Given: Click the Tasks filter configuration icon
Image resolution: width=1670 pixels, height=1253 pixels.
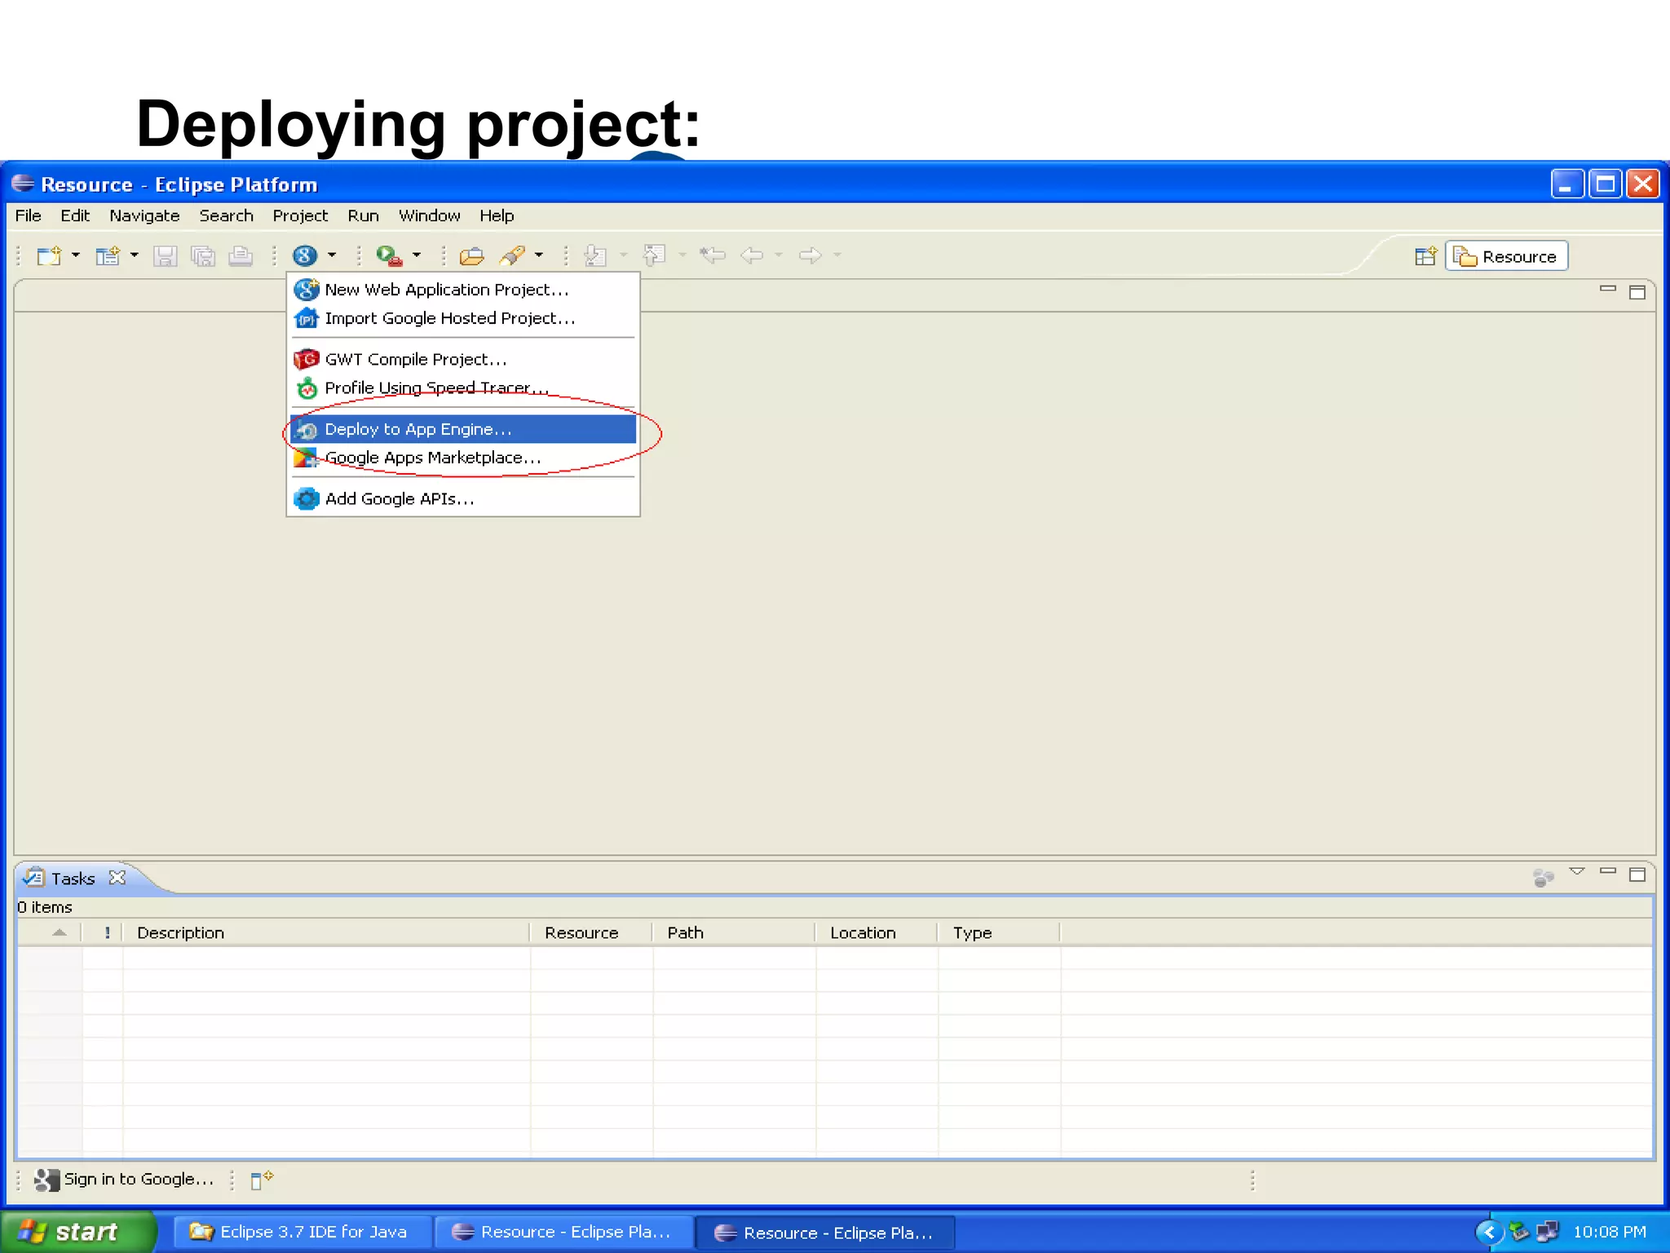Looking at the screenshot, I should (1543, 877).
